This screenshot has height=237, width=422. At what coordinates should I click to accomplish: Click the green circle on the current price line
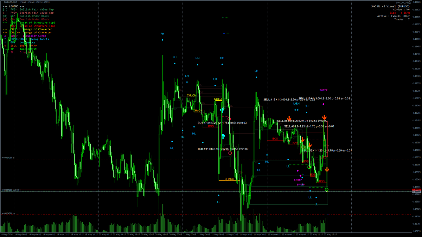pyautogui.click(x=327, y=190)
